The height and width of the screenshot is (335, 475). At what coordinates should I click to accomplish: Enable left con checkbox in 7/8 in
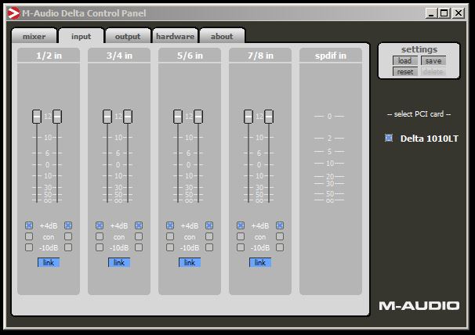coord(241,236)
